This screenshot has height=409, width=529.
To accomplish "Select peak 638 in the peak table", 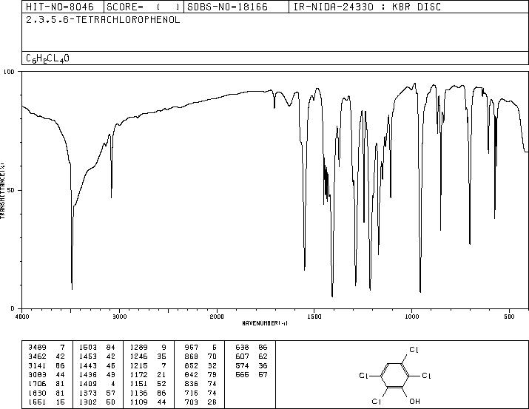I will click(x=242, y=348).
